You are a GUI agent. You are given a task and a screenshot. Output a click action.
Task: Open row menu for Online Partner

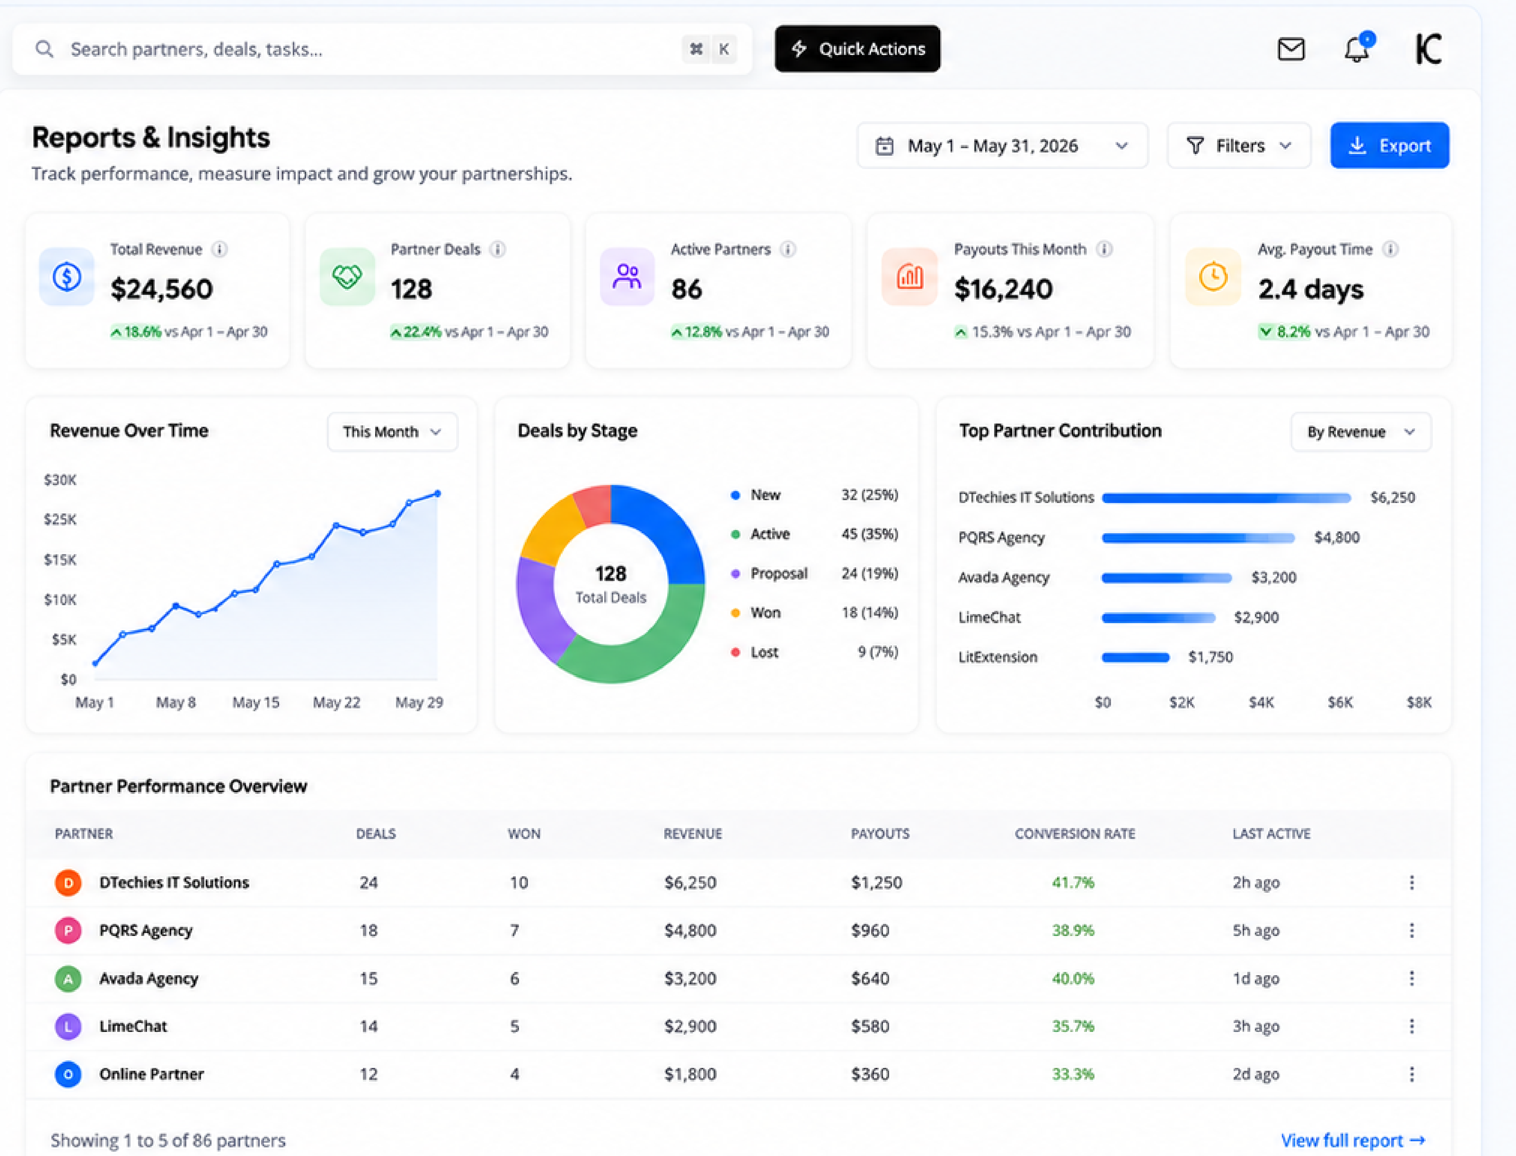pyautogui.click(x=1411, y=1074)
